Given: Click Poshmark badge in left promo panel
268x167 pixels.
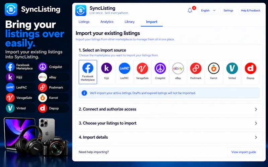Looking at the screenshot, I should click(53, 88).
